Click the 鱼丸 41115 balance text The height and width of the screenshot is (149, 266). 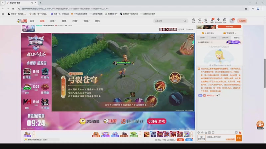(x=160, y=140)
